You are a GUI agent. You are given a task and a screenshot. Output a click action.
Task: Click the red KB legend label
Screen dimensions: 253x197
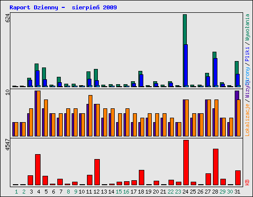click(248, 182)
